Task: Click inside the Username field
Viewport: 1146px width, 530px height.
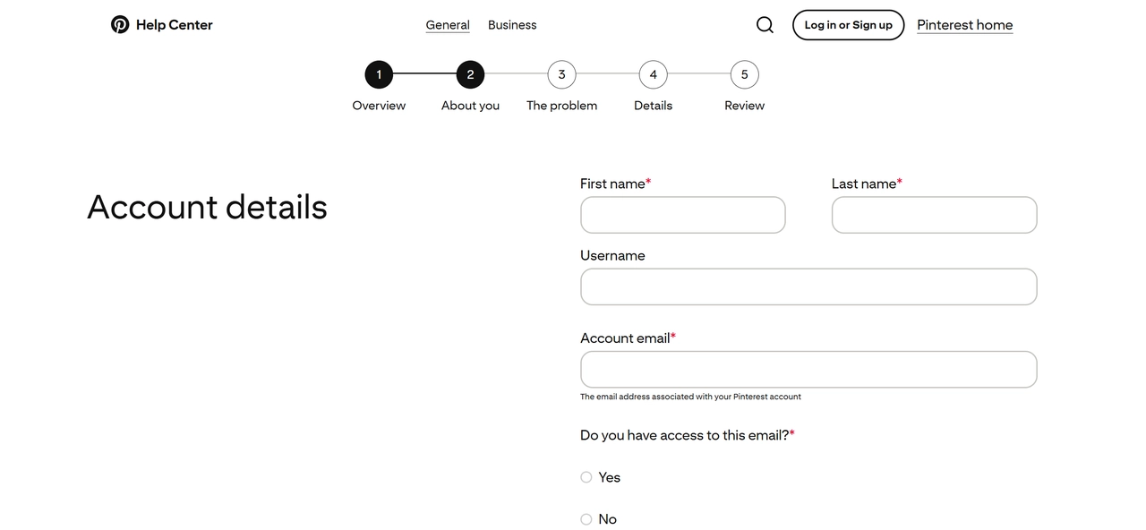Action: pyautogui.click(x=808, y=286)
